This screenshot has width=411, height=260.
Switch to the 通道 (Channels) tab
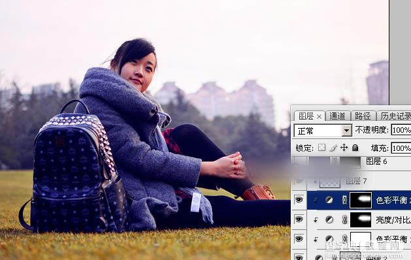[x=337, y=116]
